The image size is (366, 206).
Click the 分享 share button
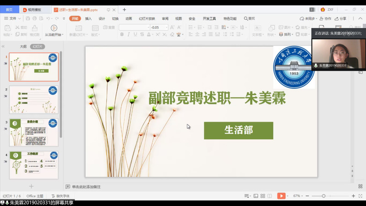click(x=340, y=18)
